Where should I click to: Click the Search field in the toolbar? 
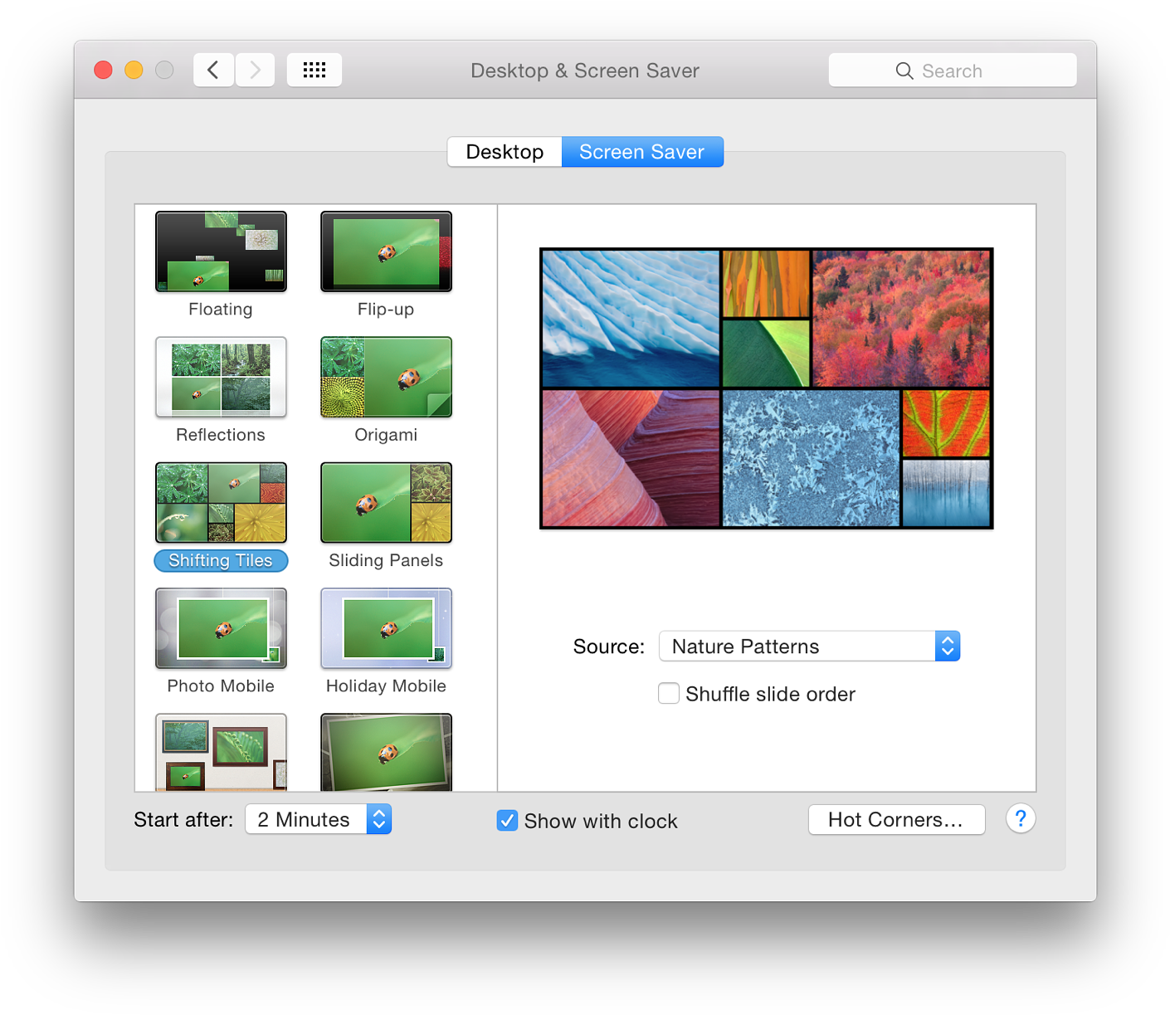pos(952,71)
